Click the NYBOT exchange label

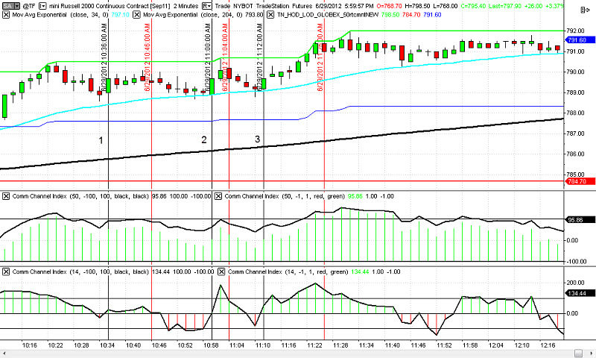point(244,6)
